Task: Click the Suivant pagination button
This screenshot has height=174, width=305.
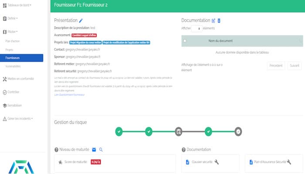Action: [295, 66]
